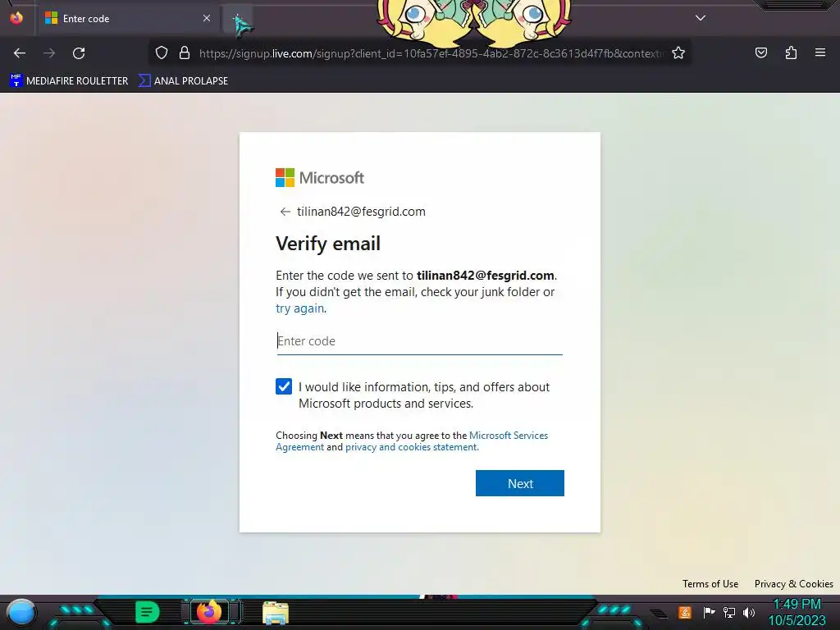Open the Privacy & Cookies footer link
This screenshot has width=840, height=630.
(793, 584)
